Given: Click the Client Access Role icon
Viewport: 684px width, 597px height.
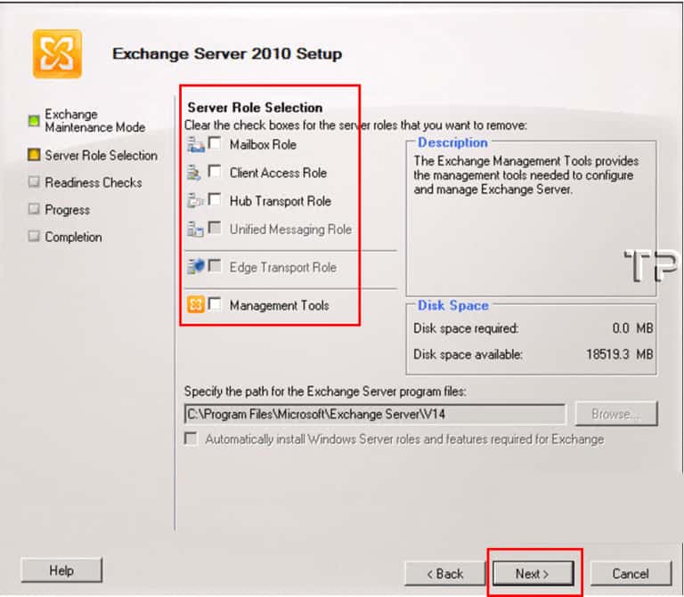Looking at the screenshot, I should [x=194, y=173].
